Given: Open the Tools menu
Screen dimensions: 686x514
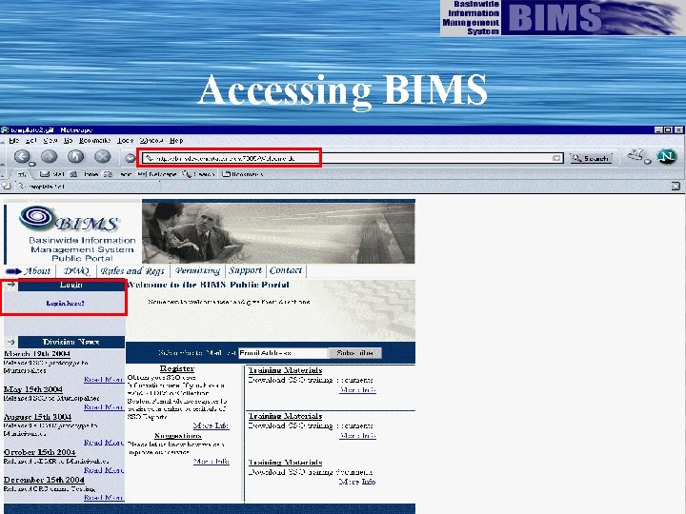Looking at the screenshot, I should click(x=125, y=140).
